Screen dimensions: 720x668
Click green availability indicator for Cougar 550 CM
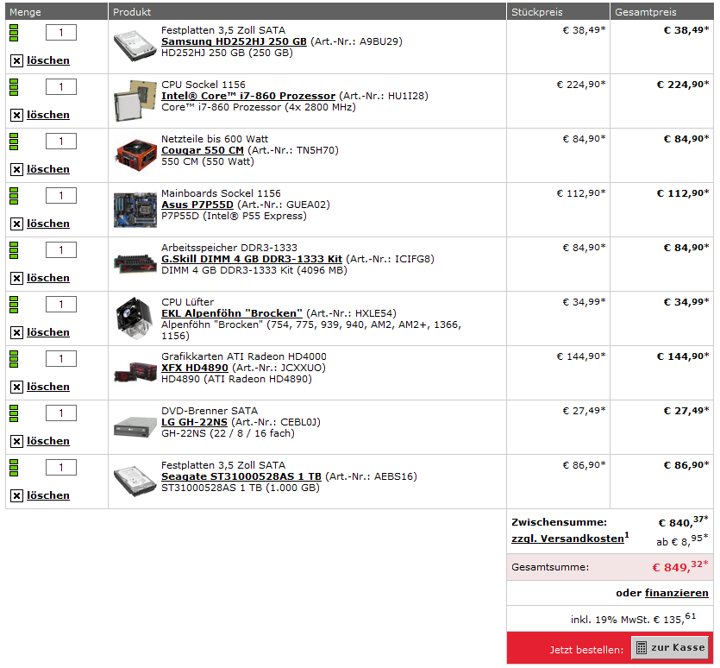pyautogui.click(x=14, y=142)
